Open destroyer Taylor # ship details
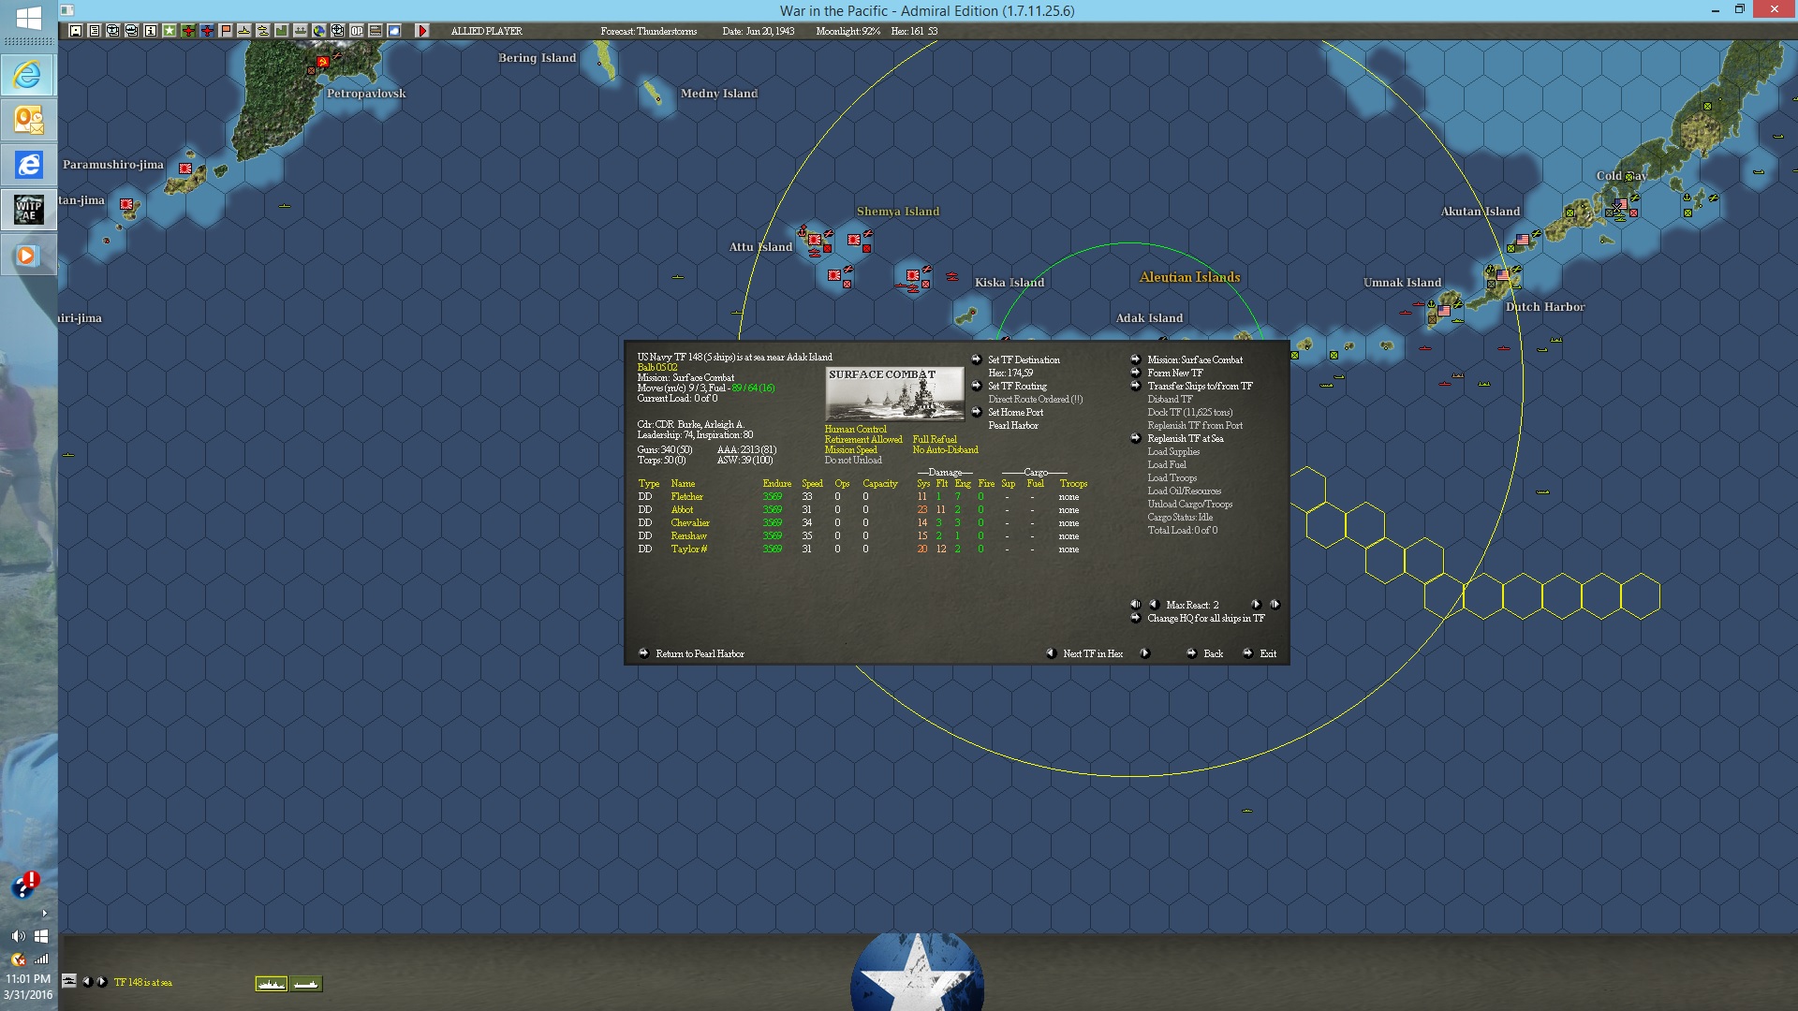The image size is (1798, 1011). coord(688,549)
